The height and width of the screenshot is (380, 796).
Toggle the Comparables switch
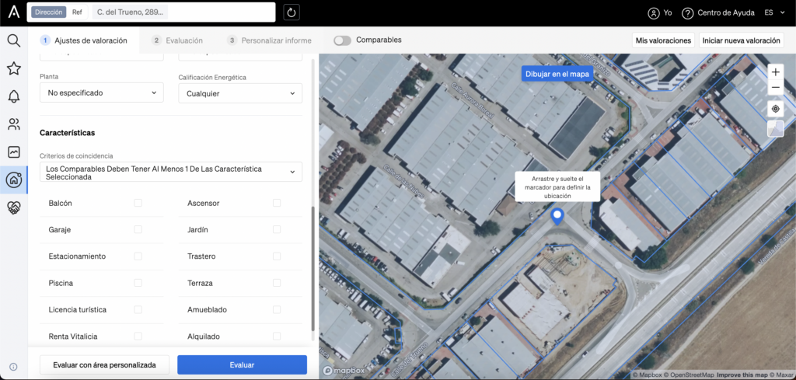[x=343, y=40]
